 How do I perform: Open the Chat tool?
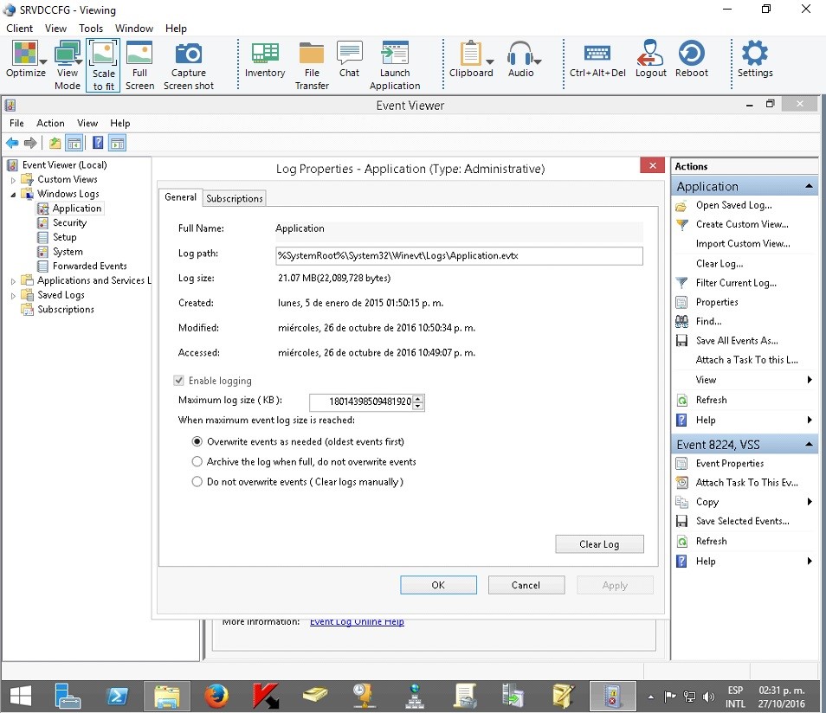349,55
